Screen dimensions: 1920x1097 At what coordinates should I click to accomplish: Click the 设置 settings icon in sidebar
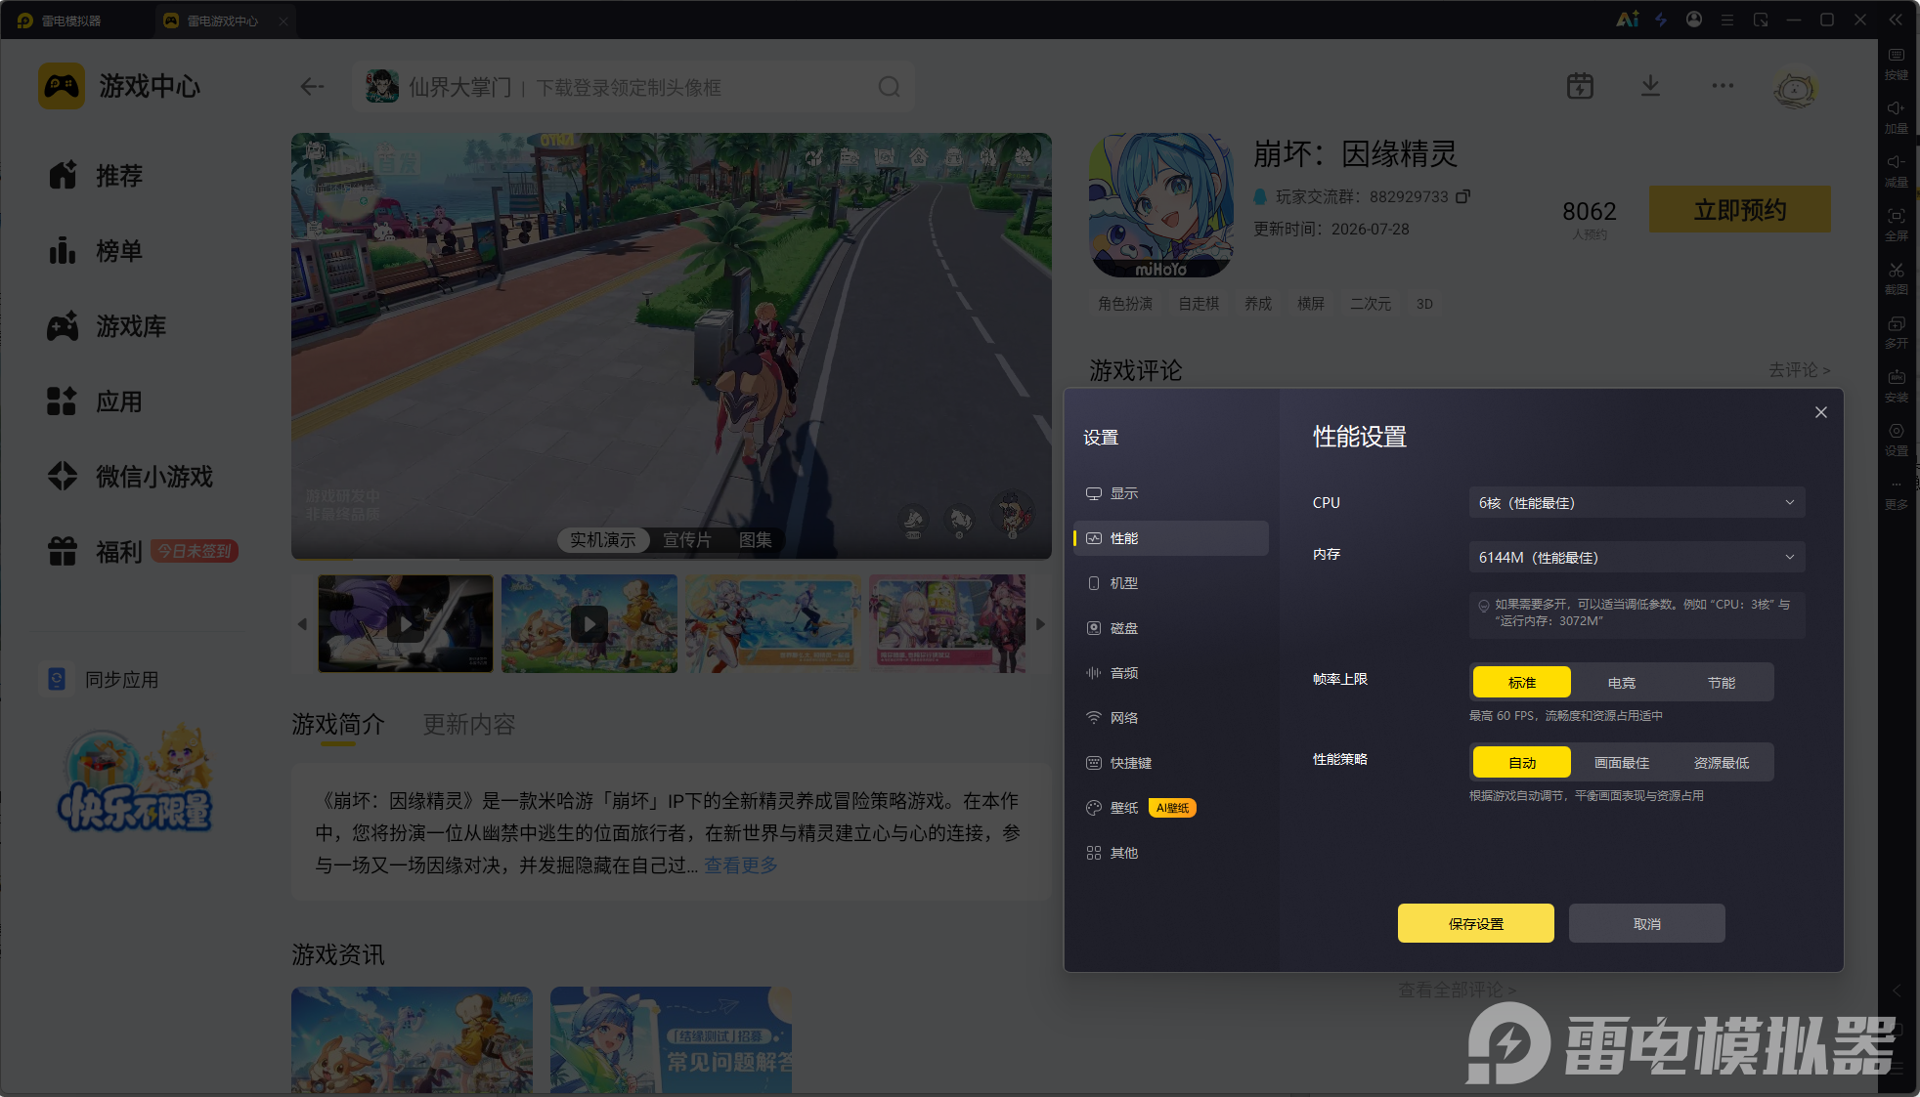[x=1897, y=441]
